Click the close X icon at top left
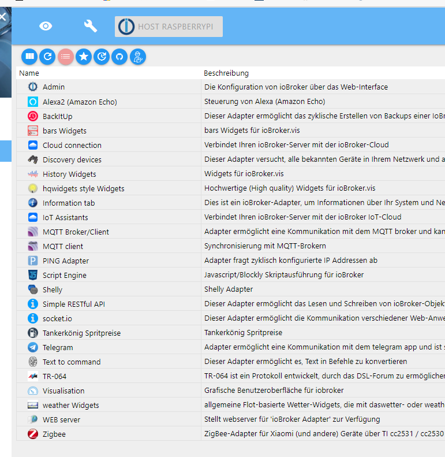 tap(3, 17)
